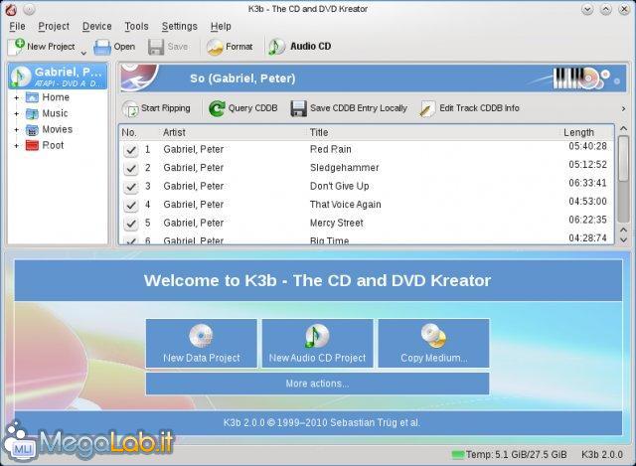Show more ripping toolbar actions chevron
Image resolution: width=636 pixels, height=466 pixels.
click(623, 108)
